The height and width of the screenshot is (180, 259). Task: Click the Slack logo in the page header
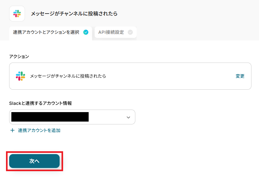[x=17, y=14]
